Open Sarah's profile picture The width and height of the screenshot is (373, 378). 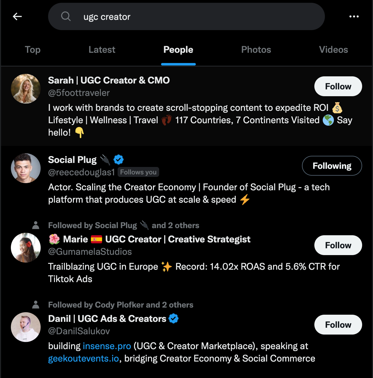tap(26, 89)
